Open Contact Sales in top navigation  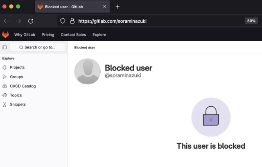click(x=73, y=35)
